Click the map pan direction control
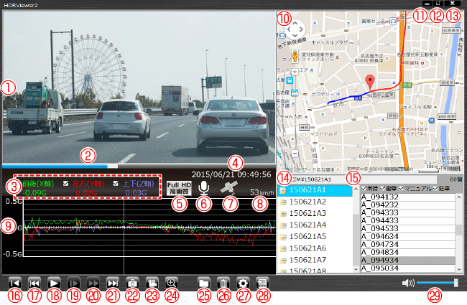The height and width of the screenshot is (305, 467). [x=295, y=29]
